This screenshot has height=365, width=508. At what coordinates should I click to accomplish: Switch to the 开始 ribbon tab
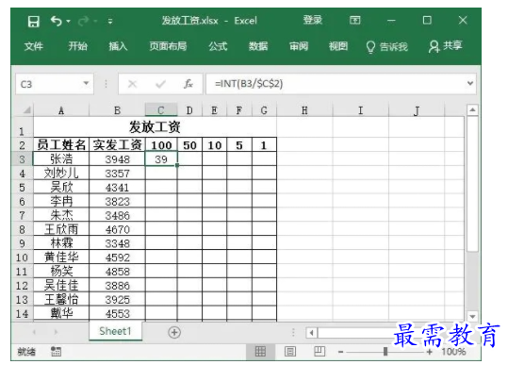(77, 46)
